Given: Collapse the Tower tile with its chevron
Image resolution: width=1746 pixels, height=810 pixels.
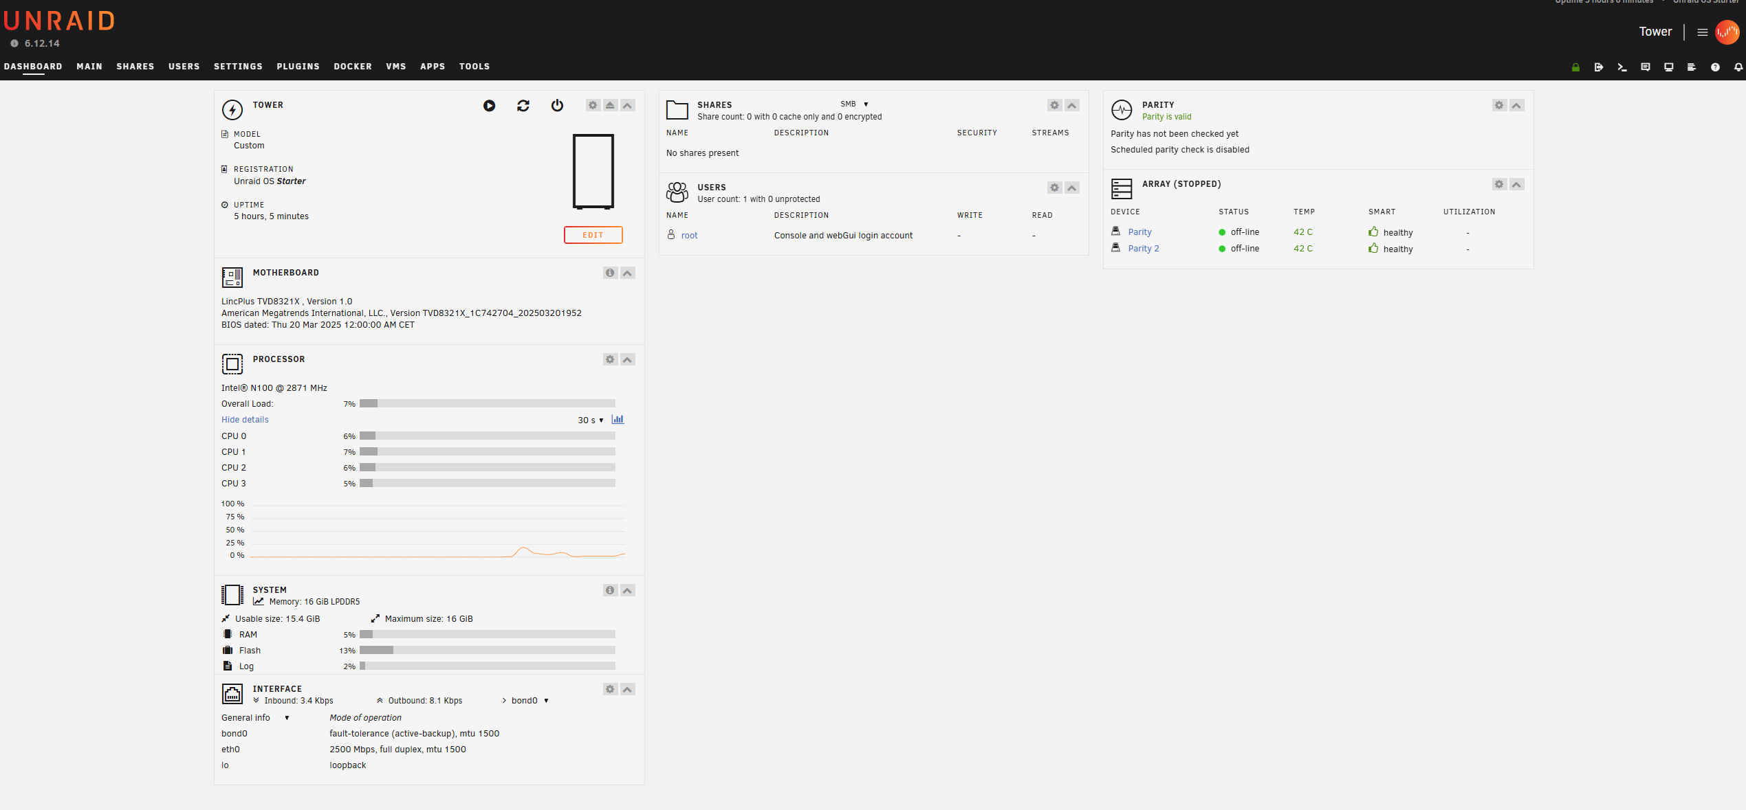Looking at the screenshot, I should click(x=627, y=105).
